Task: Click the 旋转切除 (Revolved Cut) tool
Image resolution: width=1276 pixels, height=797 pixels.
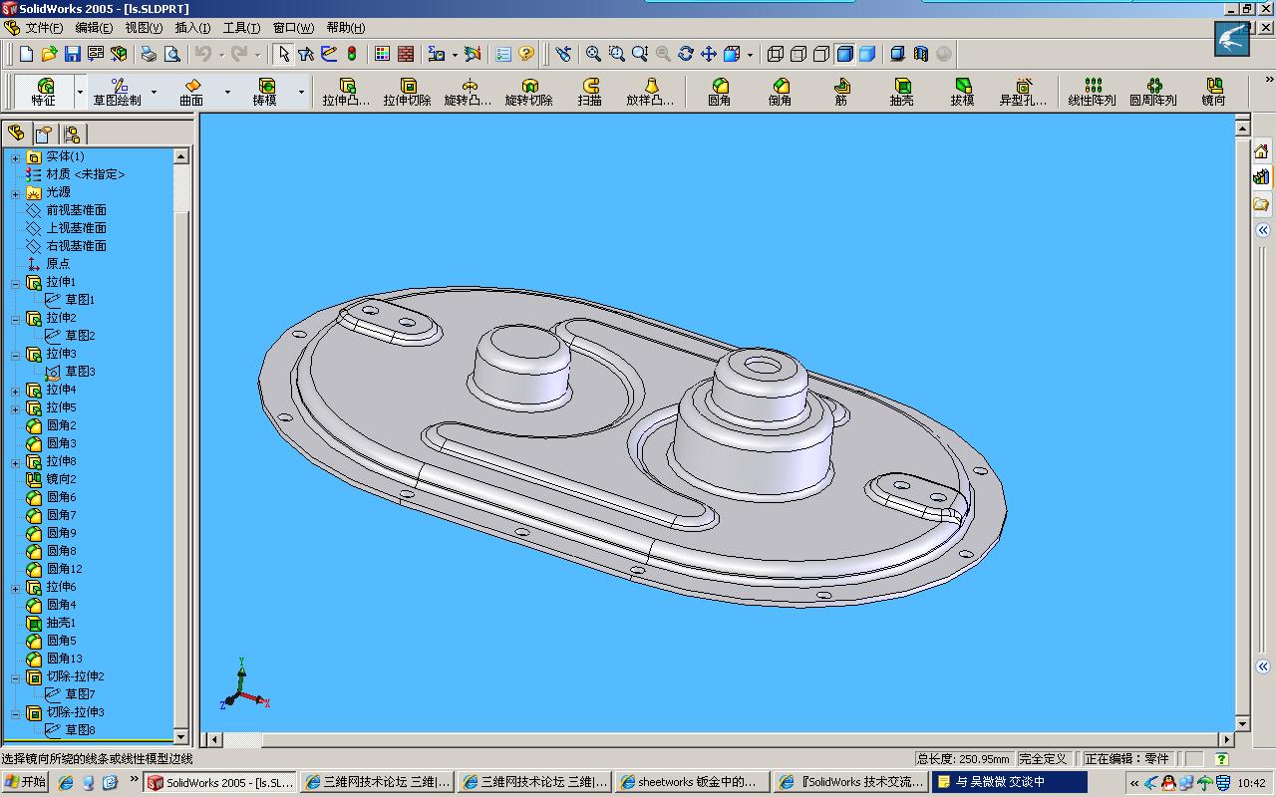Action: [x=528, y=91]
